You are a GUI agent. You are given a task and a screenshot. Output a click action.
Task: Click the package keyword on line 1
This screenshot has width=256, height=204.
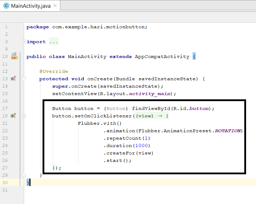pos(38,27)
